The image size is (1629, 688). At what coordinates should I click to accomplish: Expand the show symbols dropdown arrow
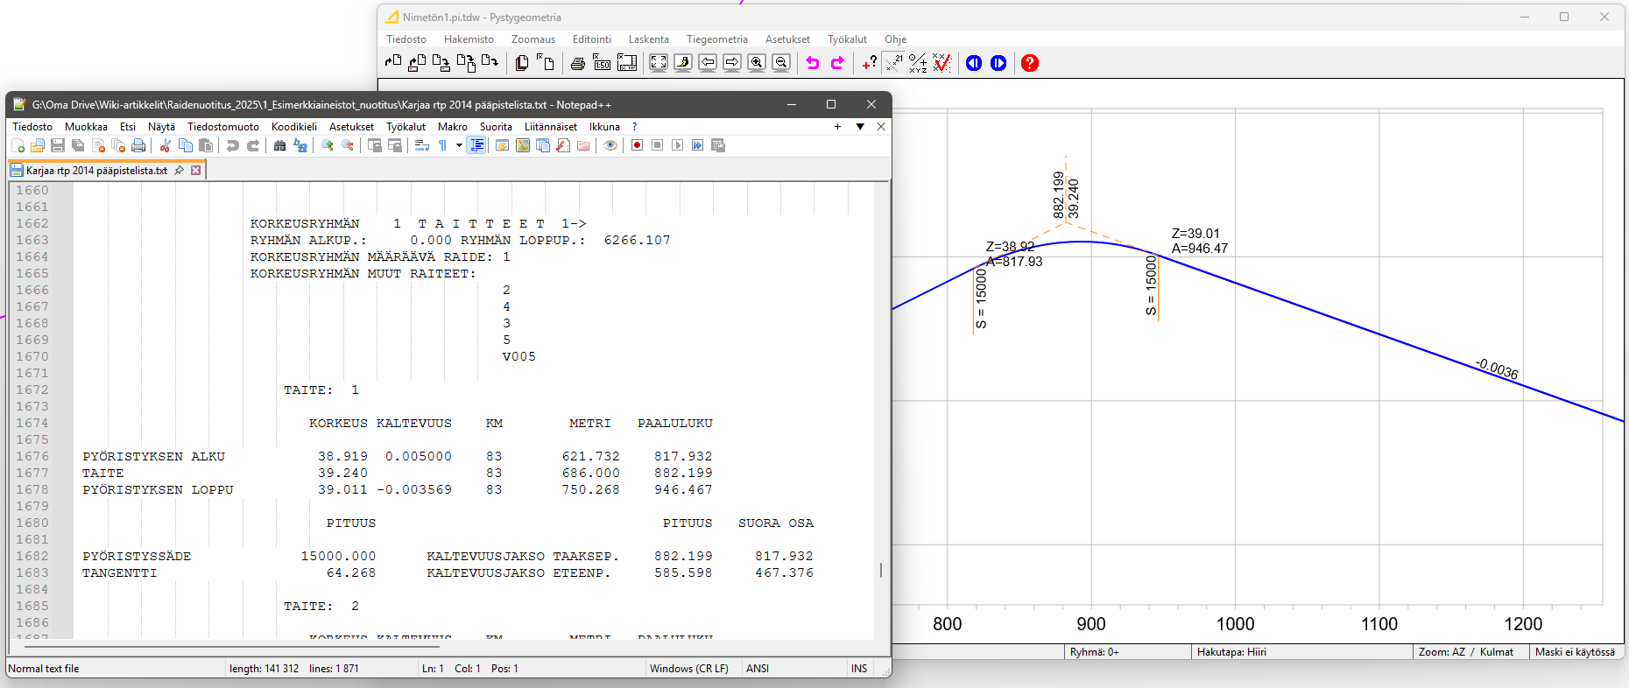(x=459, y=145)
